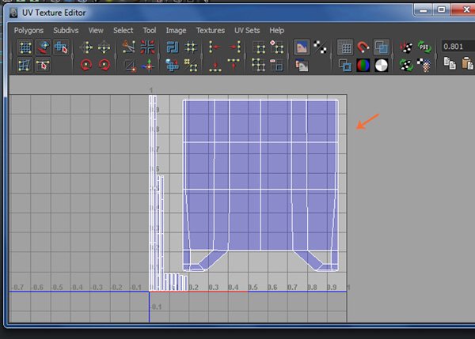Viewport: 475px width, 339px height.
Task: Select the UV Lattice tool icon
Action: pos(25,47)
